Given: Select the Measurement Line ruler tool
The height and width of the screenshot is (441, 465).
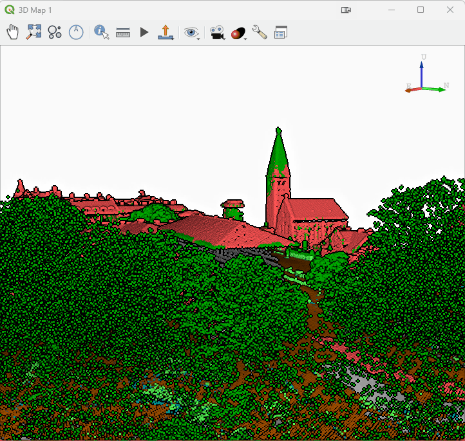Looking at the screenshot, I should click(123, 32).
